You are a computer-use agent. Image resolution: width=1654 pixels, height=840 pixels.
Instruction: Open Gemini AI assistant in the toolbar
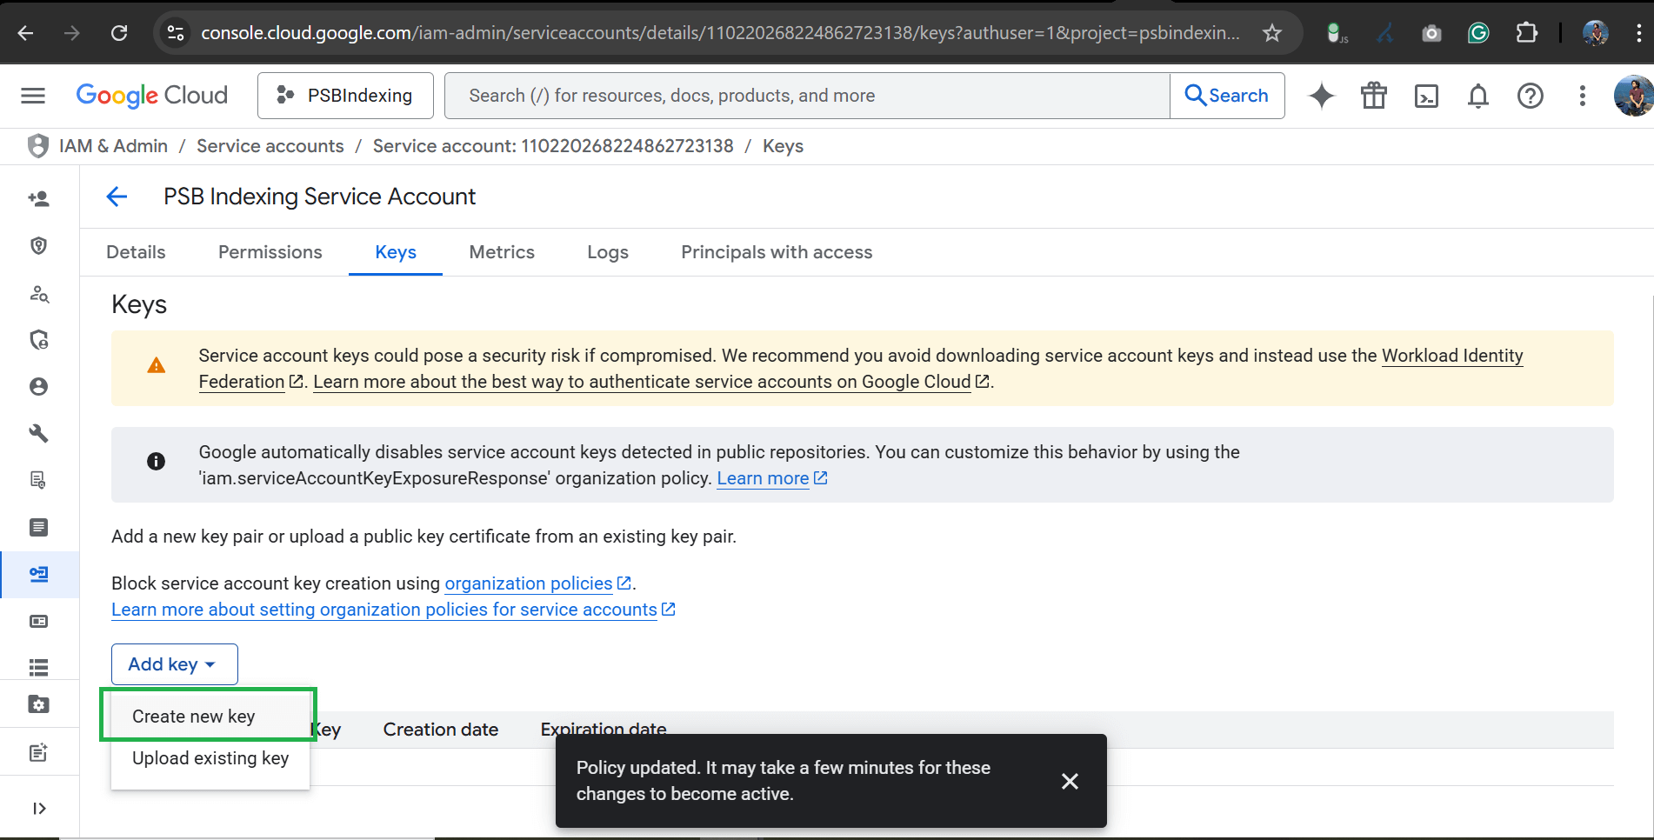point(1321,96)
